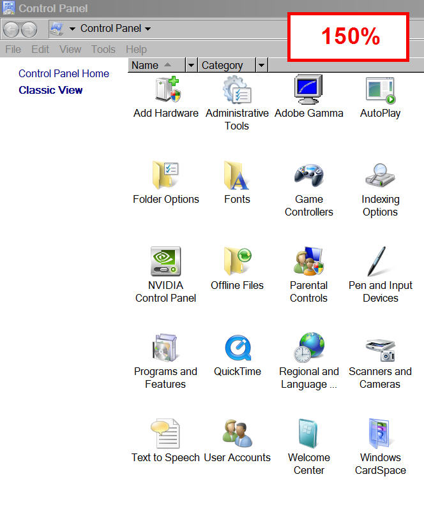This screenshot has width=424, height=530.
Task: Click the Control Panel breadcrumb text
Action: (x=110, y=29)
